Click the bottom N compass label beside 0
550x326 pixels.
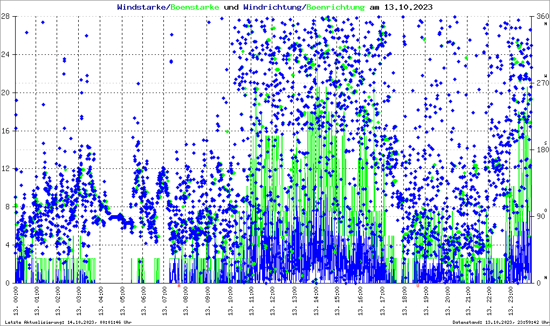(545, 277)
